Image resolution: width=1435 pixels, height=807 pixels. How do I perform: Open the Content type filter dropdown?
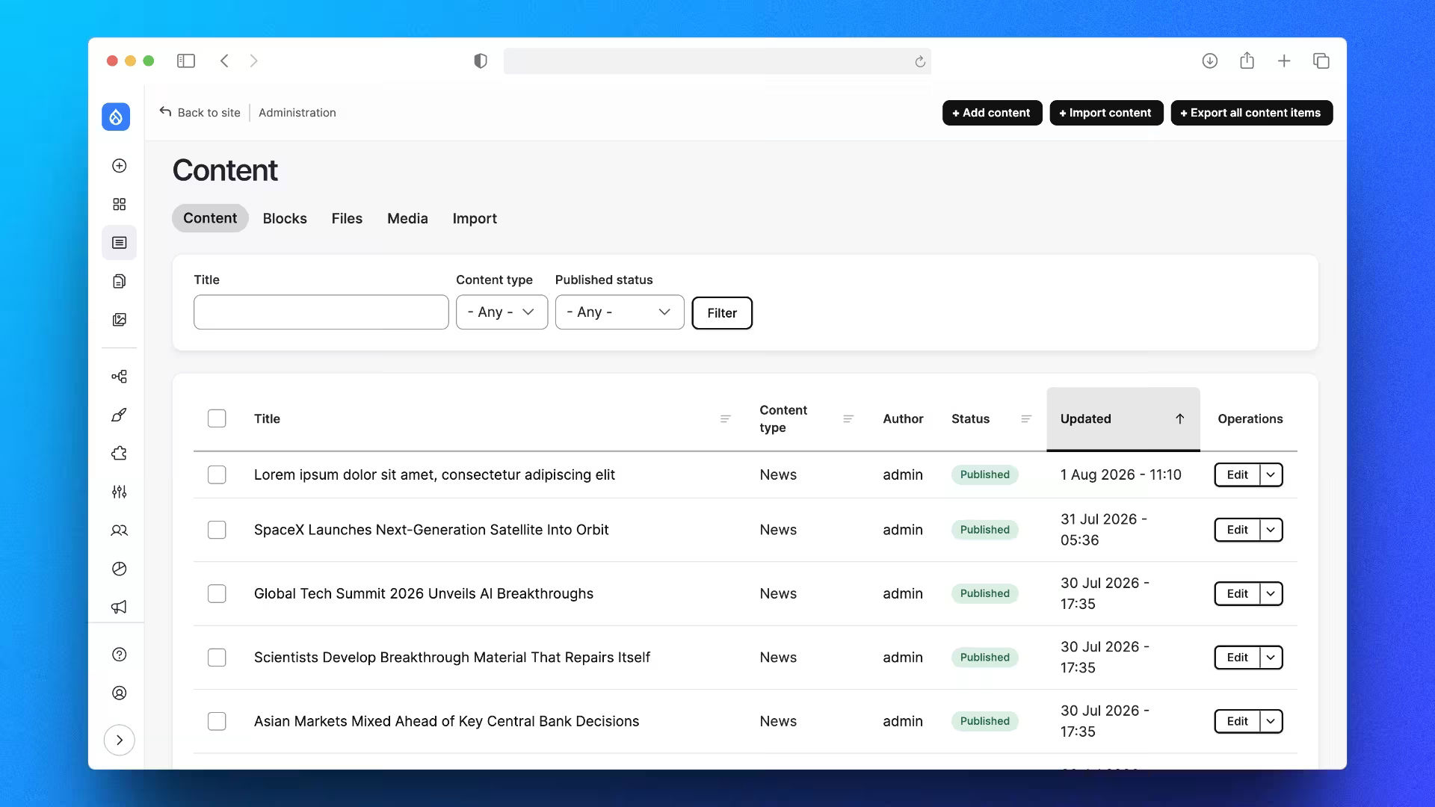[502, 312]
